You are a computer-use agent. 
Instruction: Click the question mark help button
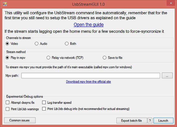click(x=150, y=121)
